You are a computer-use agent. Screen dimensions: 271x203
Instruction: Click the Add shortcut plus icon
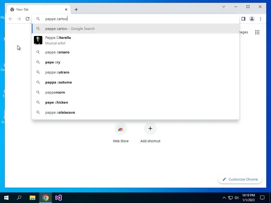tap(150, 128)
